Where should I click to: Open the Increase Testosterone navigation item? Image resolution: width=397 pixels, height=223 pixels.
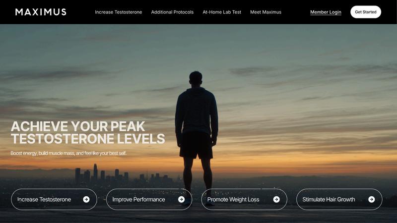coord(119,12)
